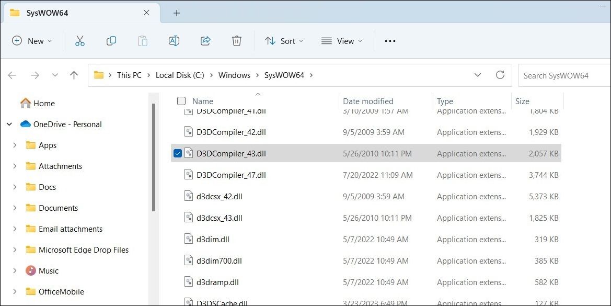Click the Cut scissors icon

point(80,41)
